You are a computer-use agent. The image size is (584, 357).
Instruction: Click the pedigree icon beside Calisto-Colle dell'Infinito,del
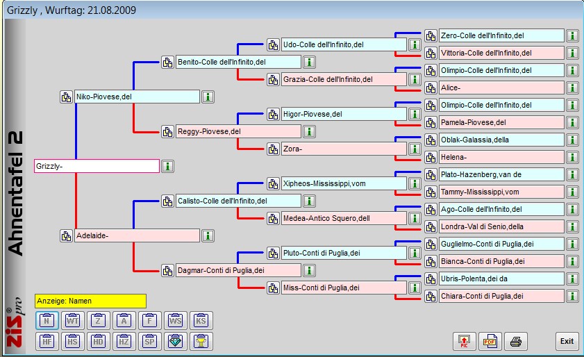pos(167,201)
